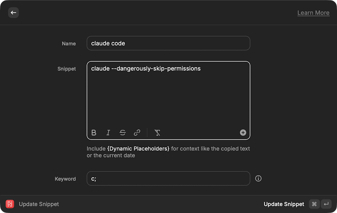Viewport: 337px width, 213px height.
Task: Add a dynamic placeholder with plus icon
Action: point(243,133)
